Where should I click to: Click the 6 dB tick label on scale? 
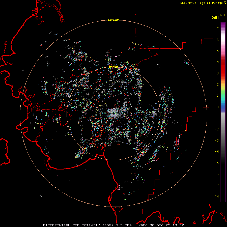pos(218,40)
